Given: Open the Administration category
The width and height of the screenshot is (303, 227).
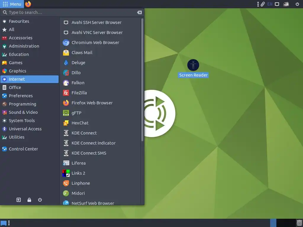Looking at the screenshot, I should pos(29,46).
